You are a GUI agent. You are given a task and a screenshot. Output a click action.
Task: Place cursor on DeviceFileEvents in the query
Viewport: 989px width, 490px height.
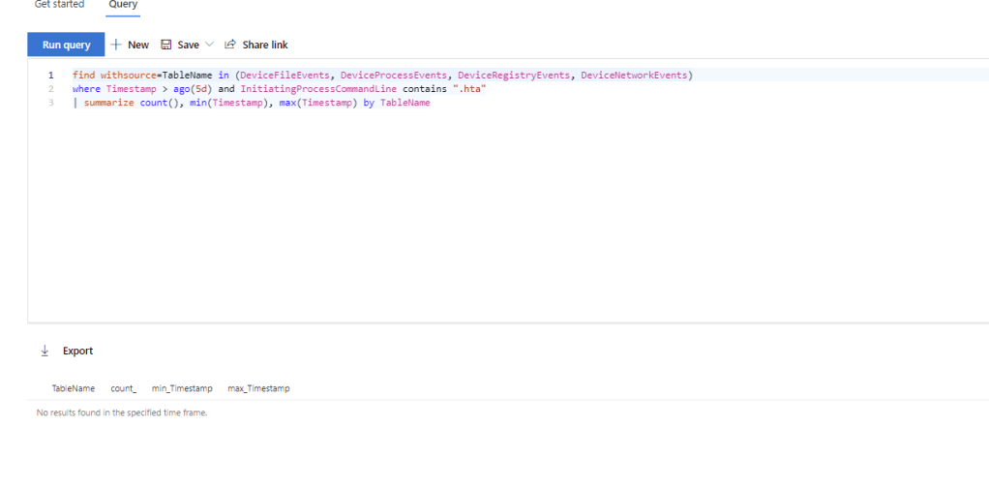pos(285,75)
